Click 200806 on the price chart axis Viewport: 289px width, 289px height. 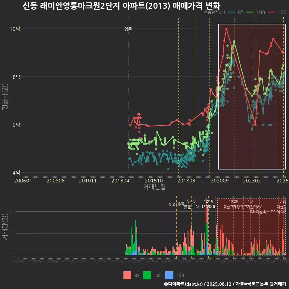tap(55, 181)
